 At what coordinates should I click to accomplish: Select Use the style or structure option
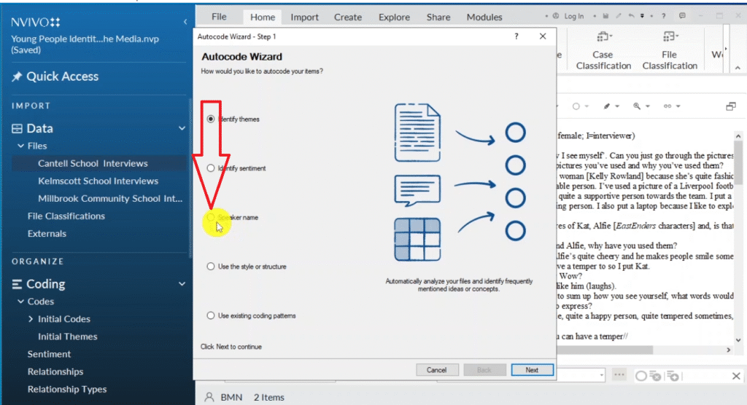pos(211,267)
